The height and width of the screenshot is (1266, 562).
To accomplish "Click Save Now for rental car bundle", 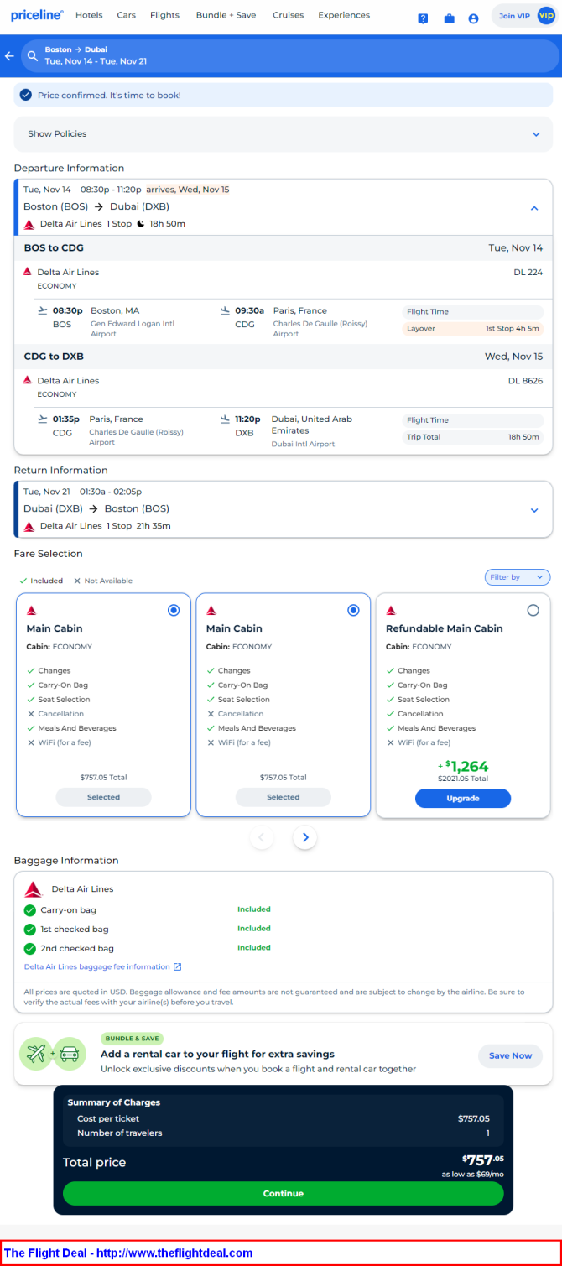I will tap(511, 1055).
